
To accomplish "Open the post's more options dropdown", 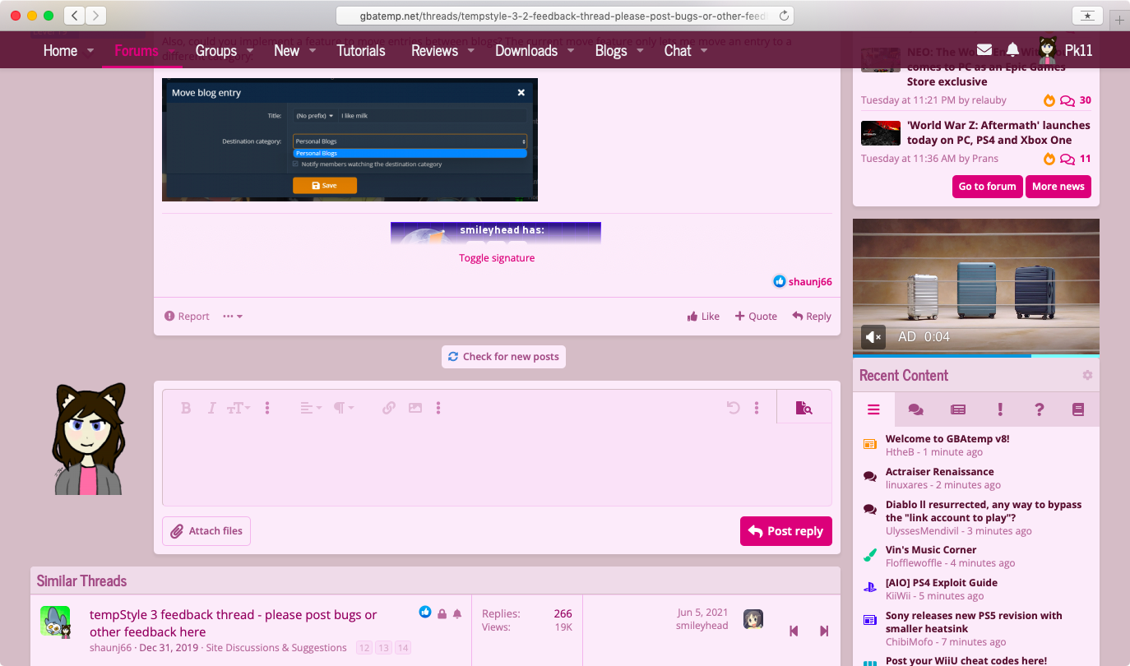I will [233, 317].
